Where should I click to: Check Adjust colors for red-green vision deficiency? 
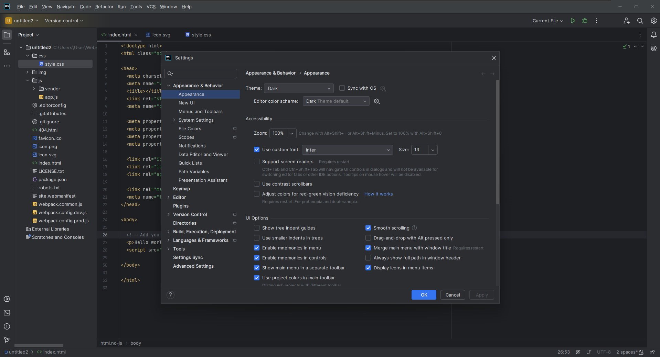coord(257,194)
